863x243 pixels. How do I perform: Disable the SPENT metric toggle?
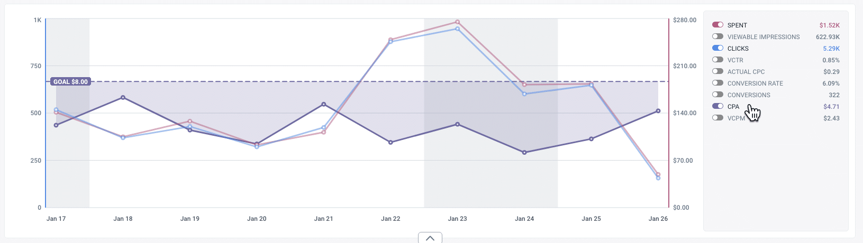point(717,25)
